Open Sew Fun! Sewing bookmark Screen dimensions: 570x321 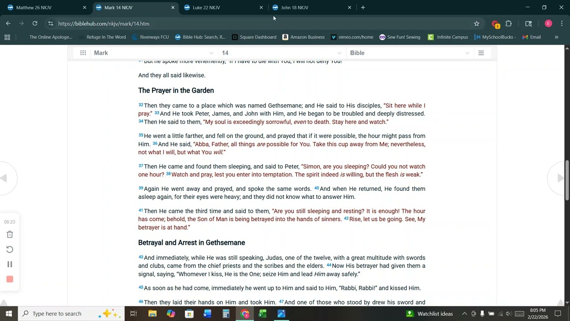[400, 37]
